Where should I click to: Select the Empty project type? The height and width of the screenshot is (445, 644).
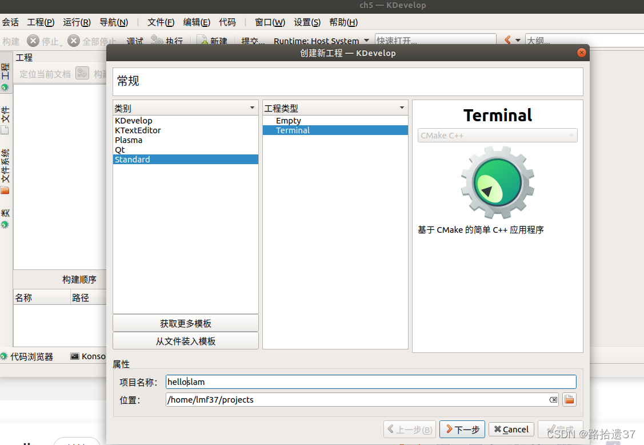pyautogui.click(x=335, y=121)
